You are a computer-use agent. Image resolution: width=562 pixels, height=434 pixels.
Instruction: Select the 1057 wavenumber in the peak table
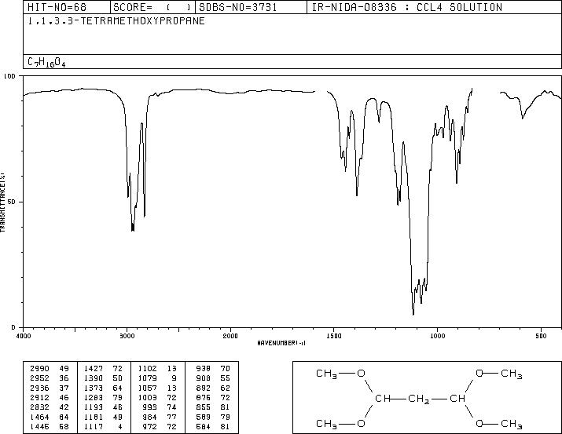147,388
